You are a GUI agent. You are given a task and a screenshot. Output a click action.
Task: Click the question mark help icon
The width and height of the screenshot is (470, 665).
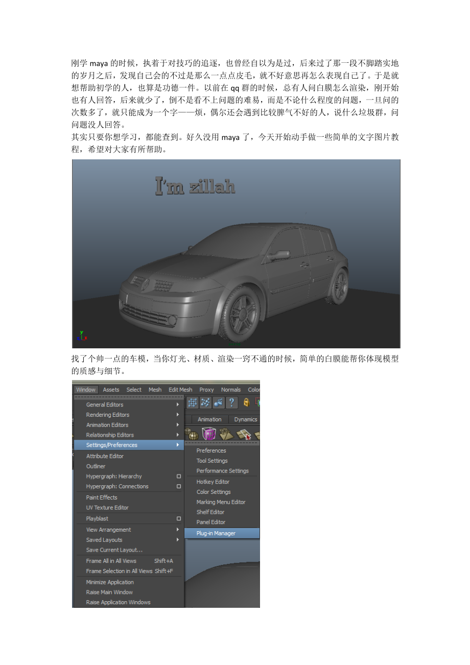coord(231,403)
